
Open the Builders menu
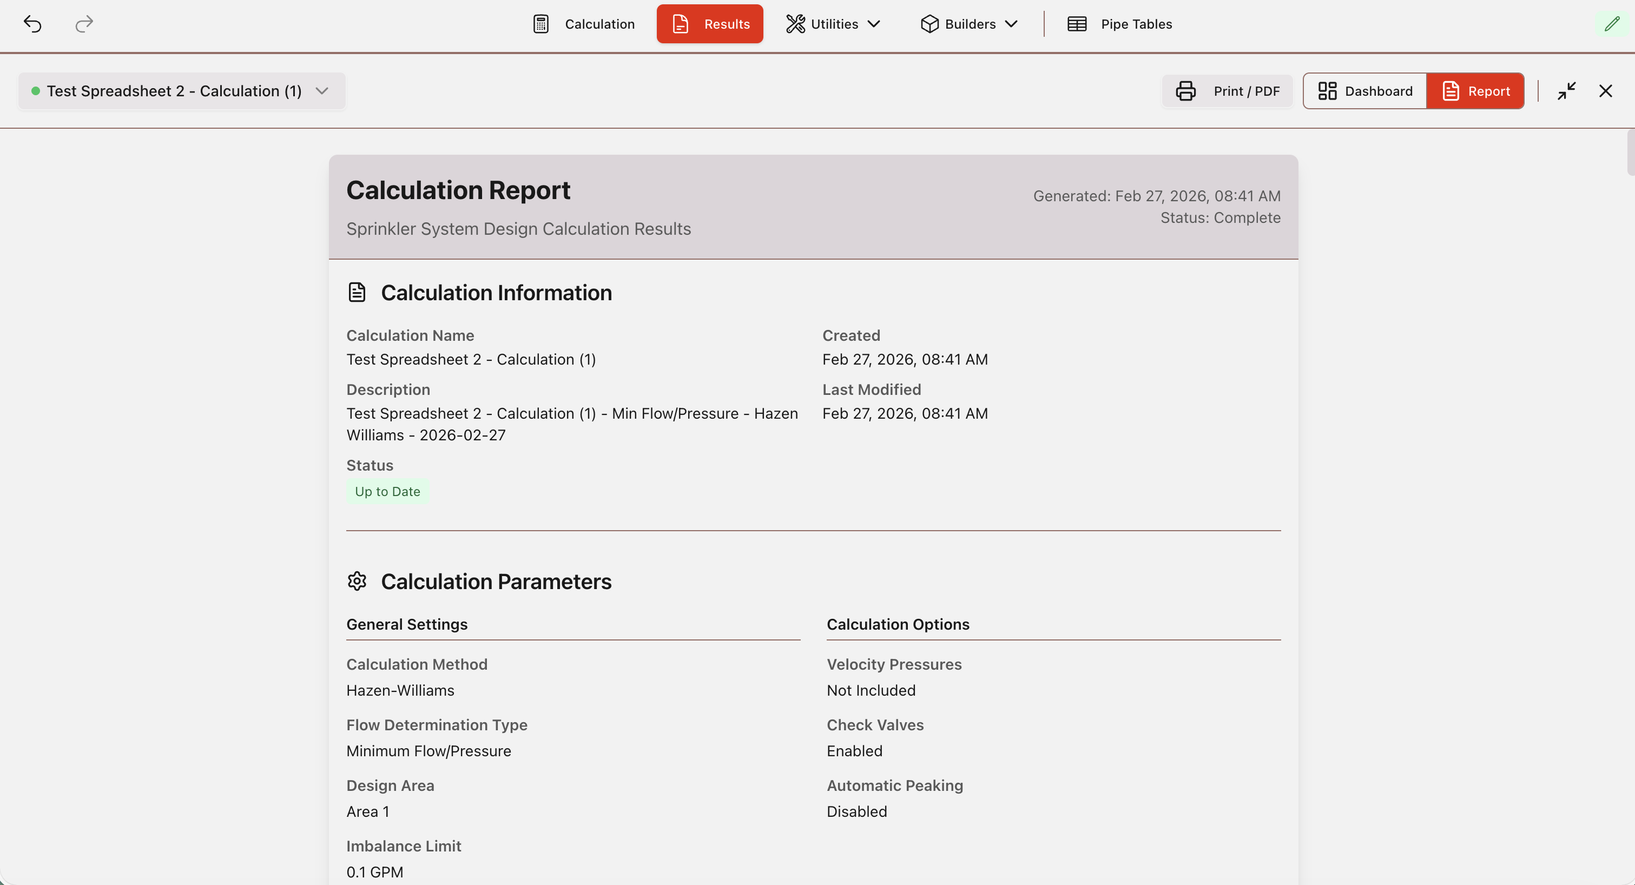coord(968,24)
